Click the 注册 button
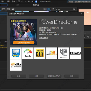Screen dimensions: 91x91 pos(36,76)
